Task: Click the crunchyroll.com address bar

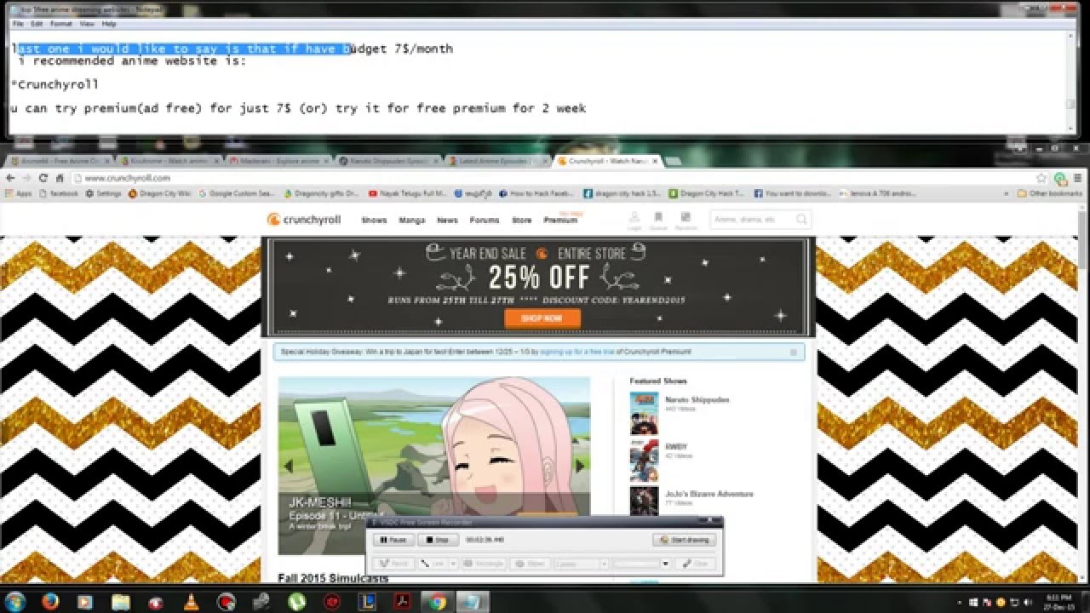Action: tap(554, 178)
